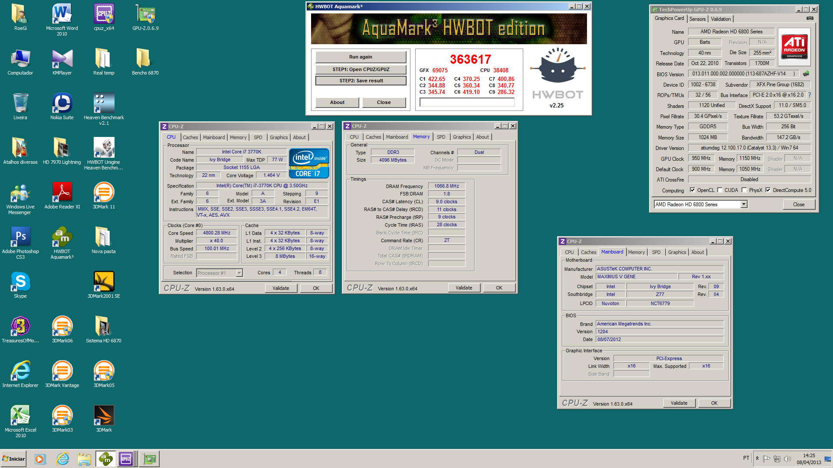833x468 pixels.
Task: Launch the 3DMark Vantage desktop icon
Action: coord(62,374)
